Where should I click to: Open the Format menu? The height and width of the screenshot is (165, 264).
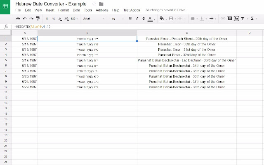click(x=64, y=10)
